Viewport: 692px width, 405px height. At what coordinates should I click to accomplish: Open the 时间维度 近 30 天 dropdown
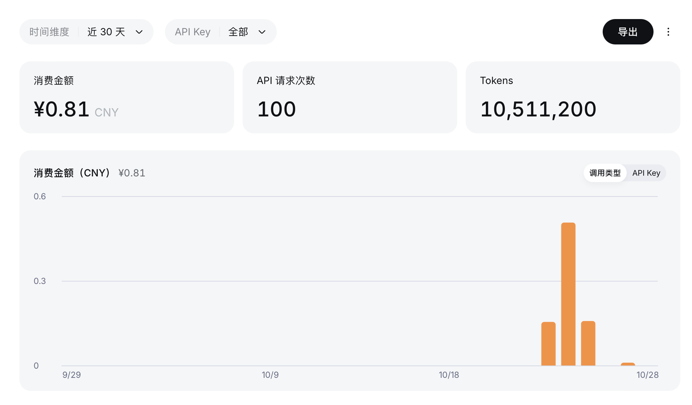click(86, 32)
